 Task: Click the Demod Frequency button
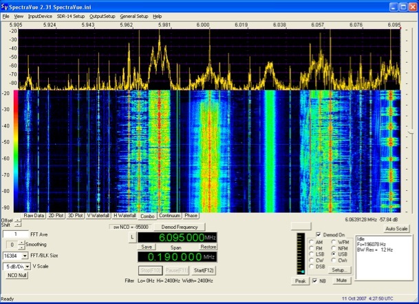pyautogui.click(x=180, y=227)
